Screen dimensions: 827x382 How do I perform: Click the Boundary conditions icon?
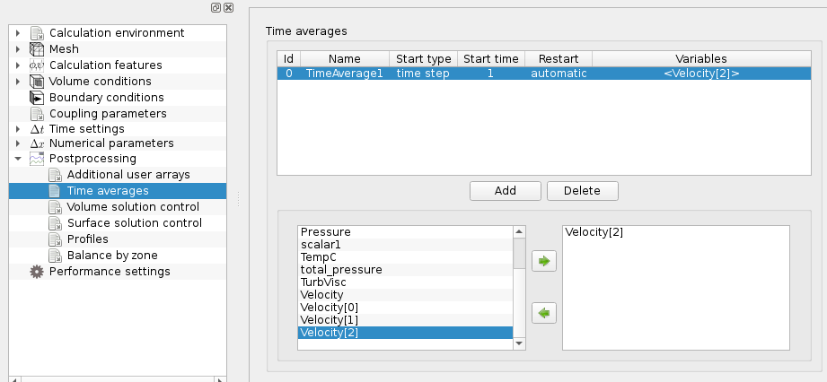click(37, 98)
